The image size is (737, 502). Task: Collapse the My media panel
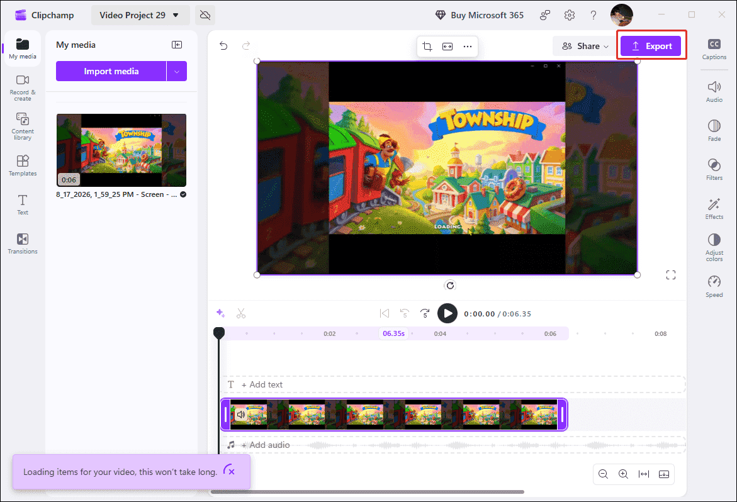pyautogui.click(x=177, y=45)
